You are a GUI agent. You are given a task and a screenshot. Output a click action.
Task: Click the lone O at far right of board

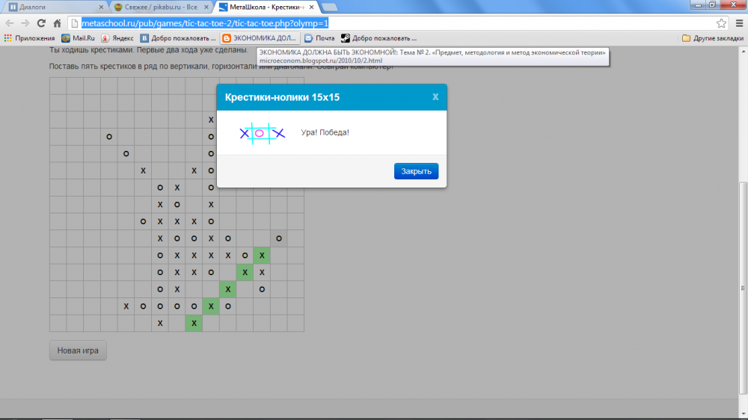(x=278, y=238)
